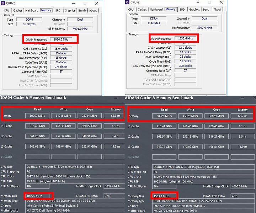Click the 51 clocks tRAS value

coord(186,62)
